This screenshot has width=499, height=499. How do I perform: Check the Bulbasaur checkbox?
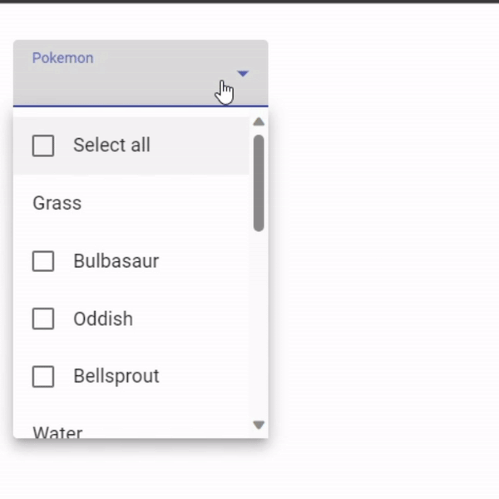click(x=43, y=261)
